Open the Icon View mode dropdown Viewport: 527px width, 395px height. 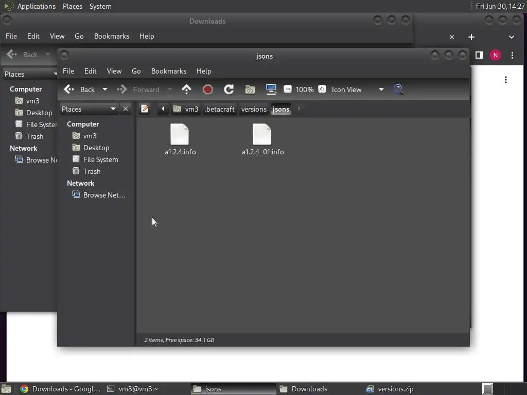click(x=358, y=89)
